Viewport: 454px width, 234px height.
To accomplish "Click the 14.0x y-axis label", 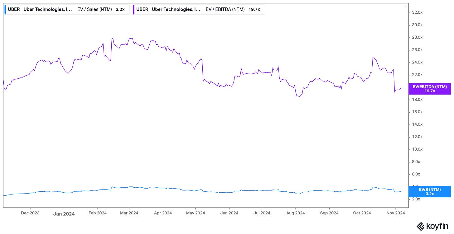I will [417, 124].
